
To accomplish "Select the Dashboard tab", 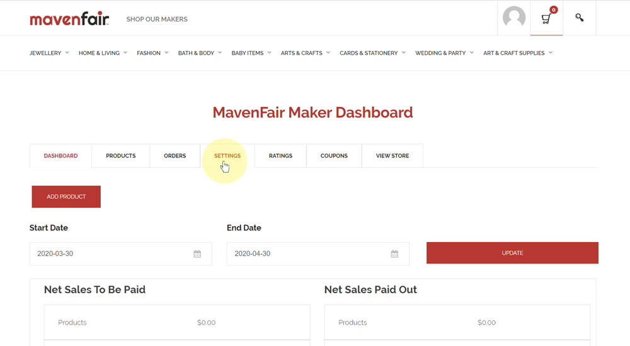I will 60,156.
